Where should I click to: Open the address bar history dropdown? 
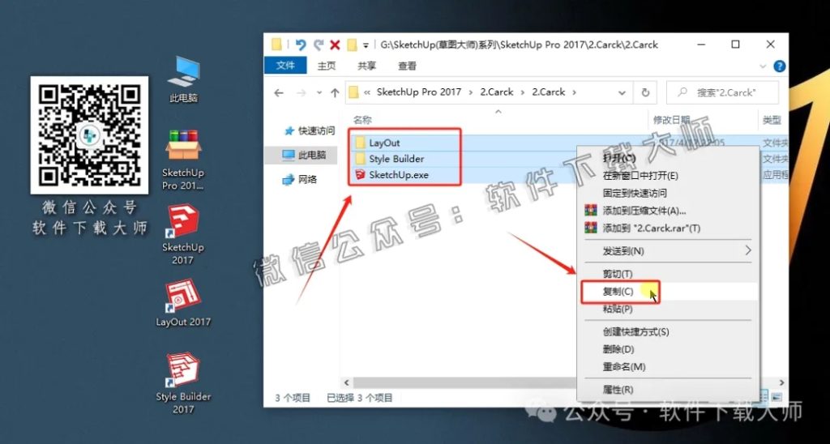point(622,92)
